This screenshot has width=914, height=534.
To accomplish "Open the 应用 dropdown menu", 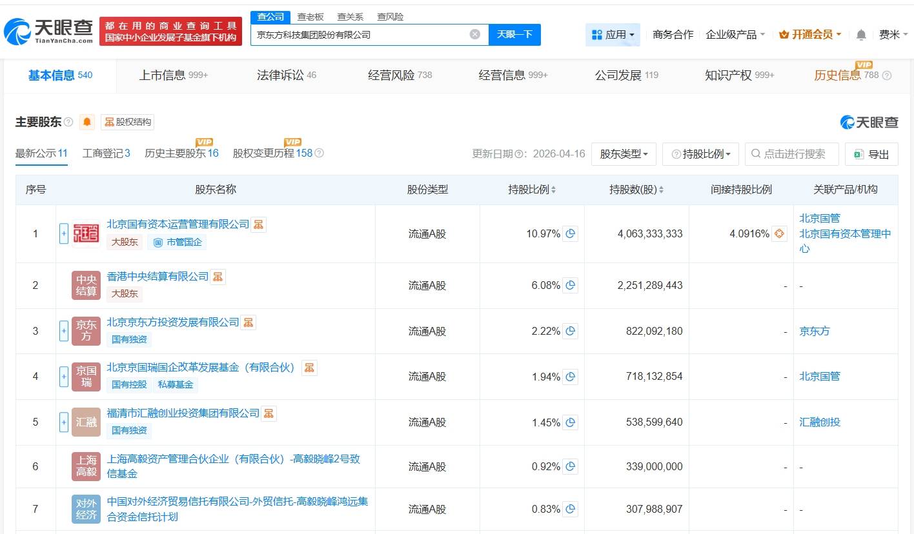I will pyautogui.click(x=613, y=35).
